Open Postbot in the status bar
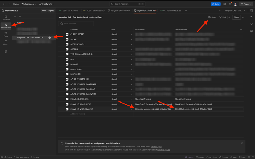The image size is (255, 159). click(x=189, y=157)
